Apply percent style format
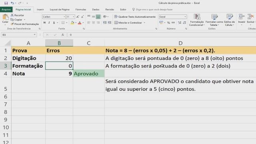Viewport: 256px width, 144px height. pyautogui.click(x=168, y=23)
